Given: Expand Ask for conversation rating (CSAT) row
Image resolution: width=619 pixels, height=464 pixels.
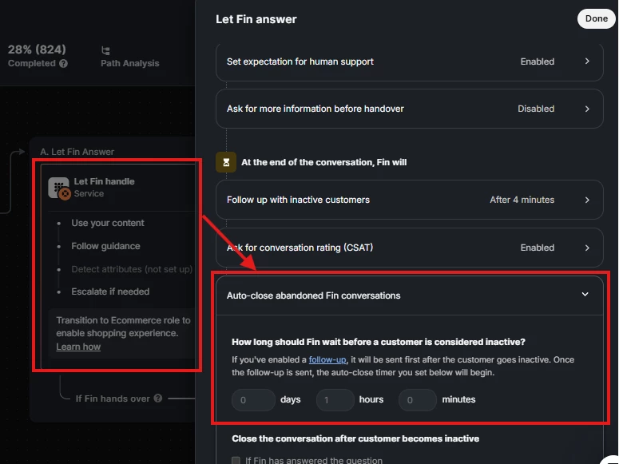Looking at the screenshot, I should 410,248.
